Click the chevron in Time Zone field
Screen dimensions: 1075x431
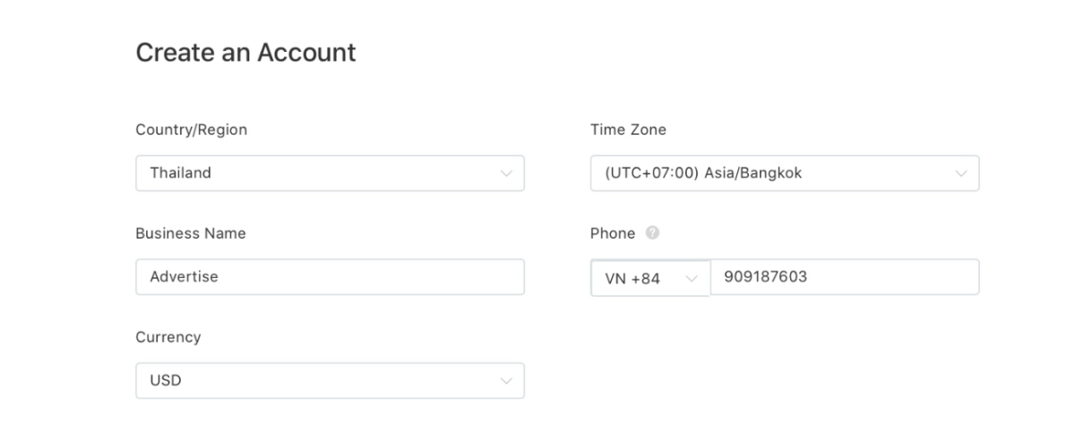click(x=961, y=173)
